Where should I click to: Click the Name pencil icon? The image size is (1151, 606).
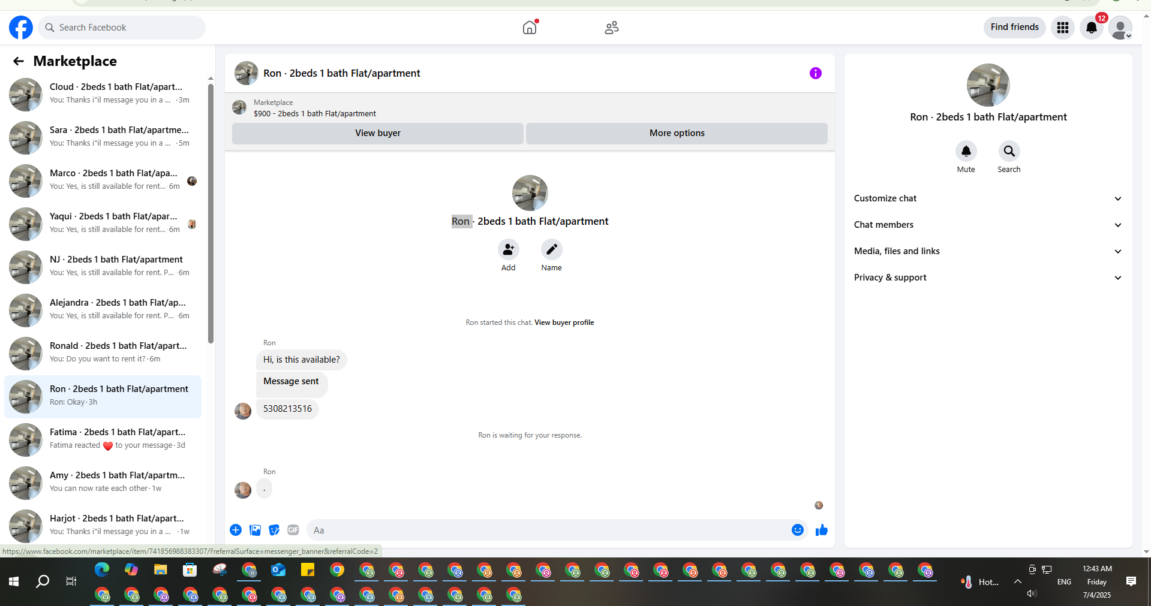[552, 249]
